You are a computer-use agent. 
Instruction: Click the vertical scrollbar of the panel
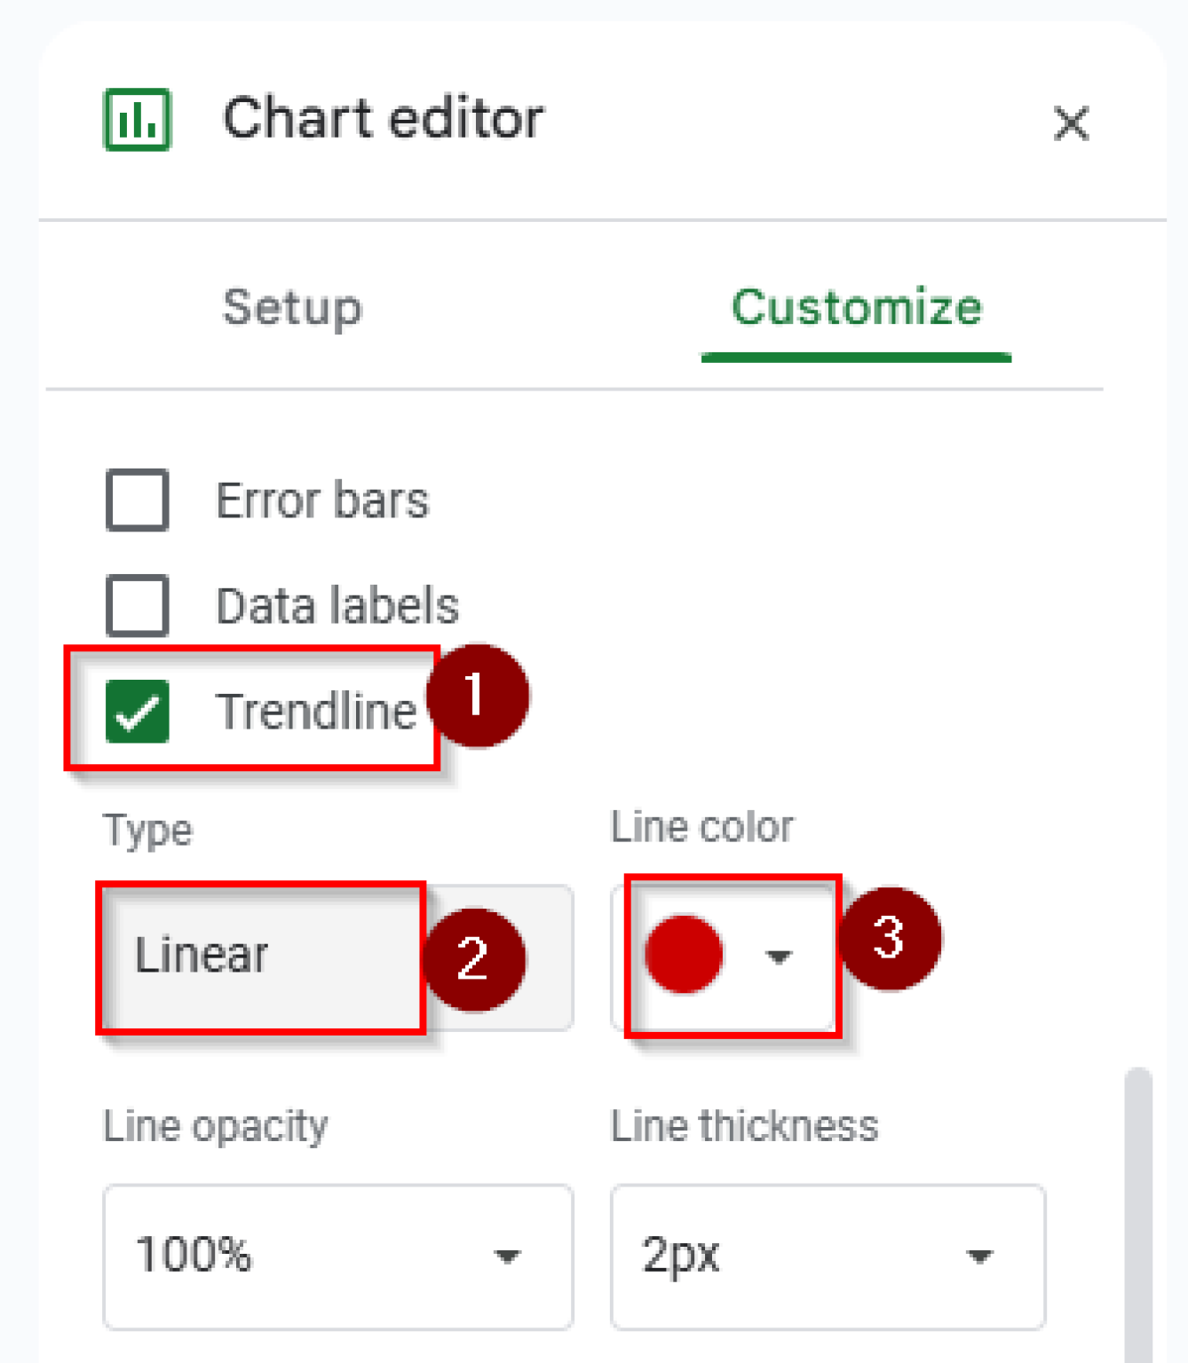coord(1138,1216)
